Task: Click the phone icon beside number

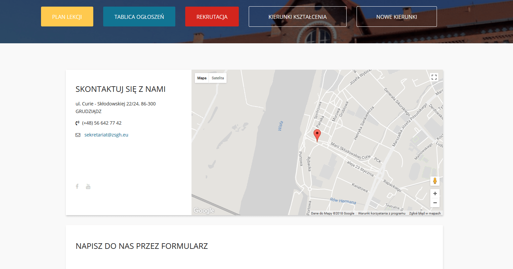Action: pos(77,123)
